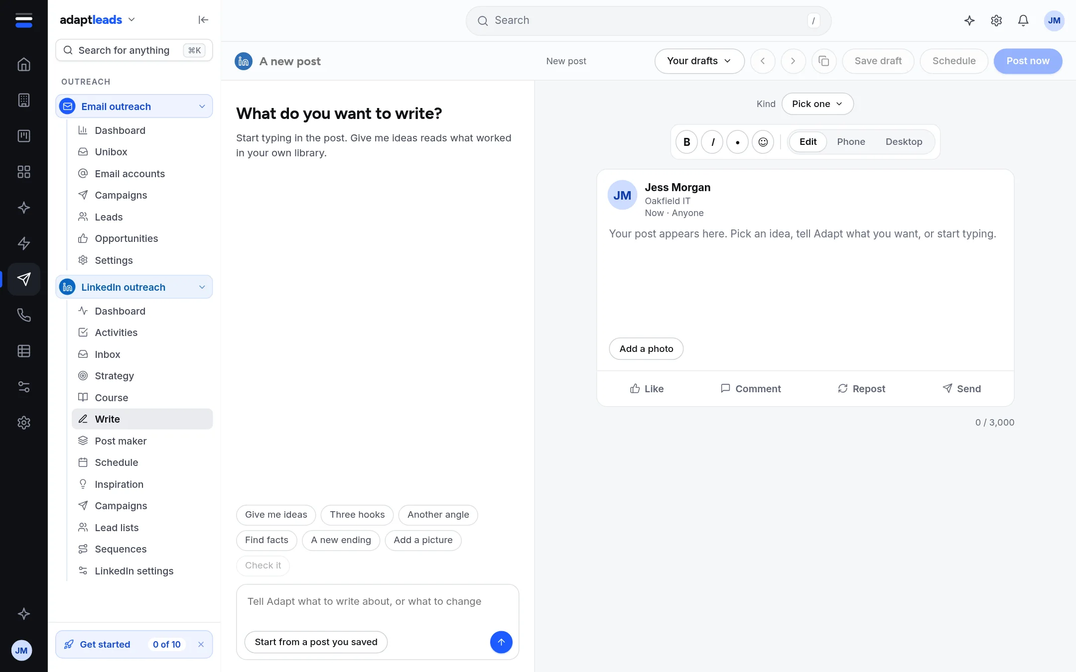Open the JM profile avatar in top bar
The width and height of the screenshot is (1076, 672).
(x=1054, y=20)
